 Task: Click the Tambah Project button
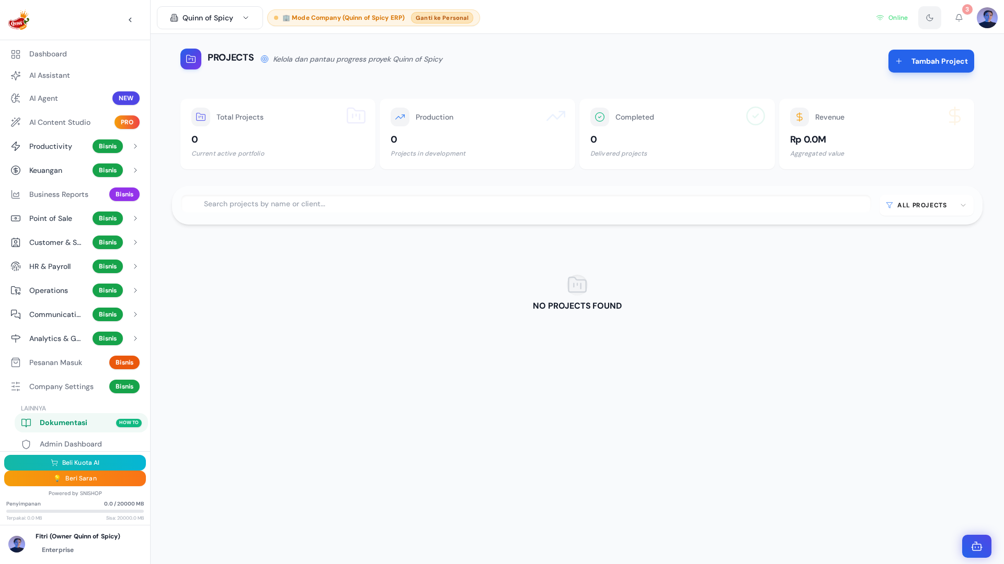pyautogui.click(x=931, y=61)
